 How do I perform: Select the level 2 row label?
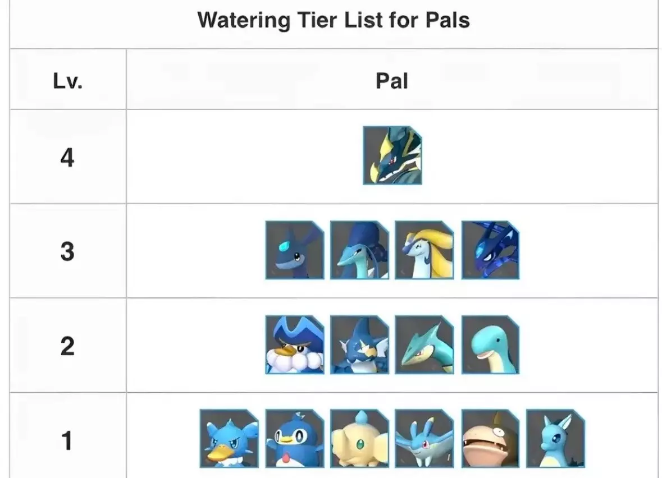tap(67, 346)
